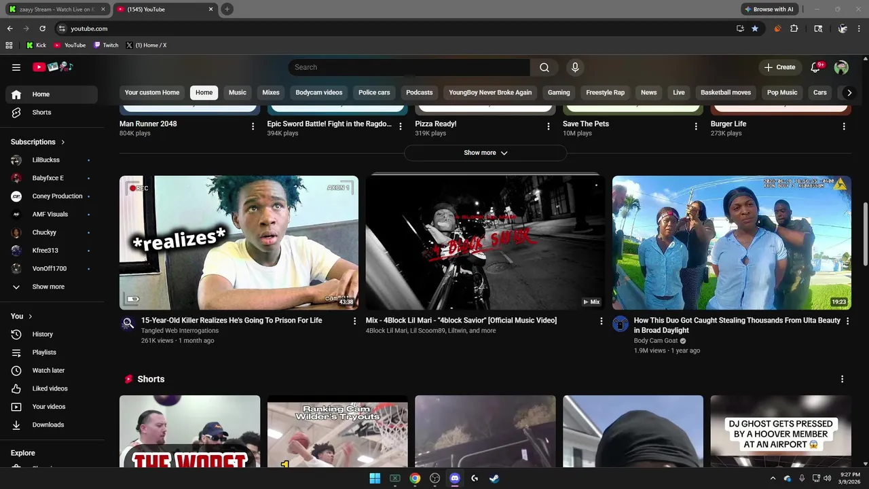The width and height of the screenshot is (869, 489).
Task: Expand Show more subscriptions
Action: point(52,287)
